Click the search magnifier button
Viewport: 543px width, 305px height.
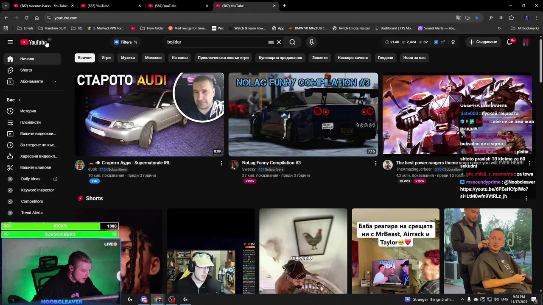(292, 42)
